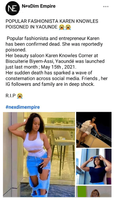Viewport: 116px width, 200px height.
Task: Click the 'IG followers and family' line
Action: coord(50,84)
